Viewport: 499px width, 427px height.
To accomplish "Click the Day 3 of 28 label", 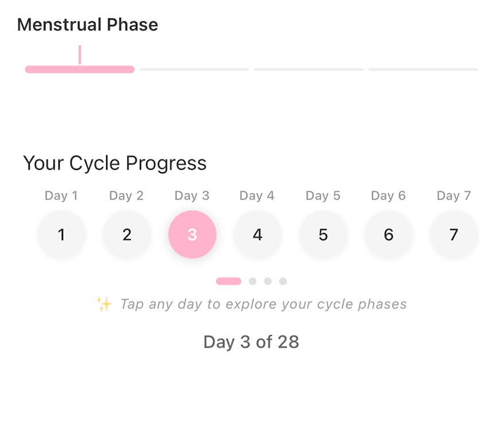I will pyautogui.click(x=251, y=341).
